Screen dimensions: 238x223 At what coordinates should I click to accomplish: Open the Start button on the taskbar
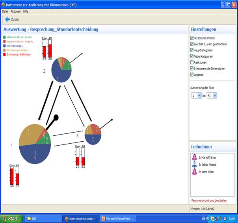11,219
